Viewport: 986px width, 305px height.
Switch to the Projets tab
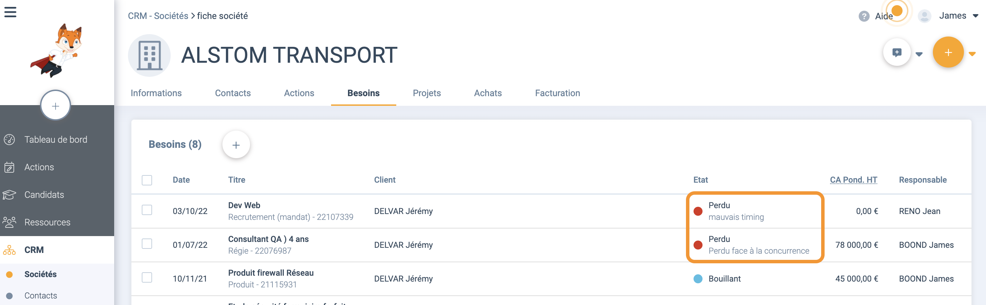427,93
